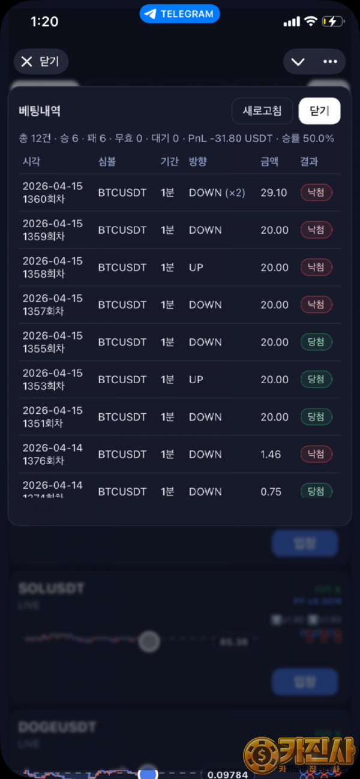Tap the 낙첨 badge for round 1360회차

coord(316,193)
